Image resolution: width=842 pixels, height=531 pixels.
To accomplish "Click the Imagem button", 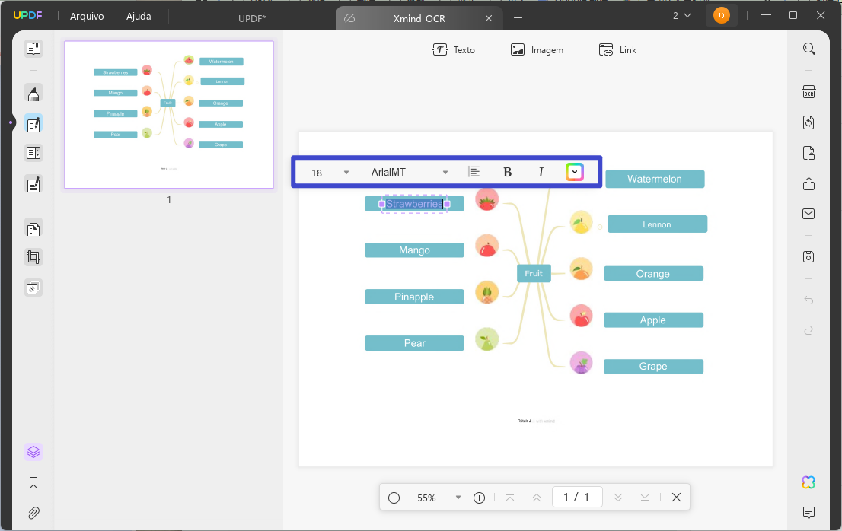I will point(537,49).
